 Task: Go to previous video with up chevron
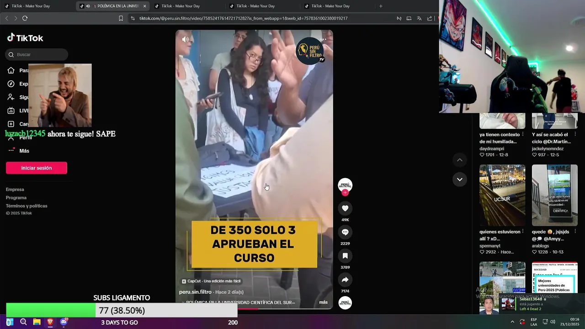click(x=459, y=160)
